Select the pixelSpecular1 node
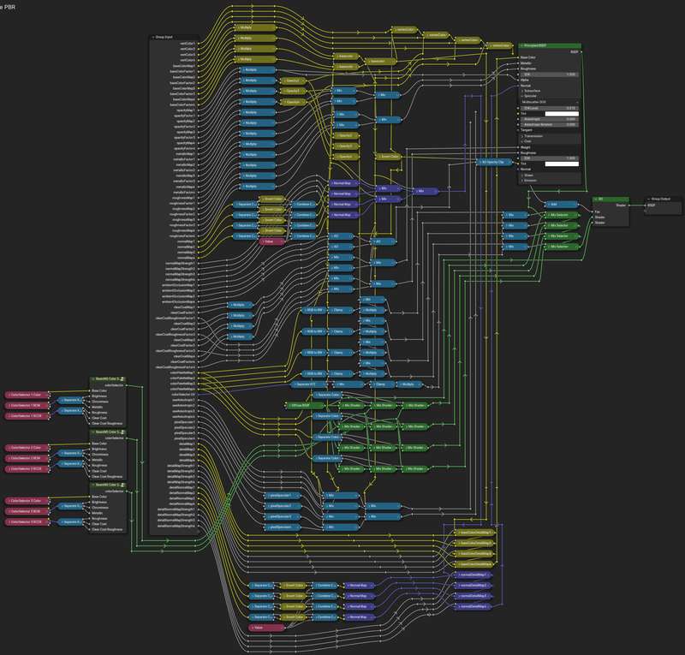 (x=283, y=496)
